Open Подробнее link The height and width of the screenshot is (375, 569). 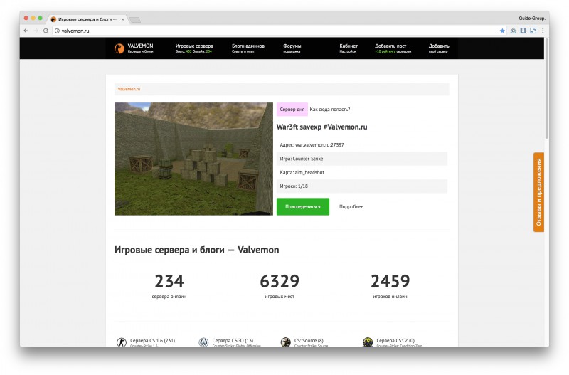(x=351, y=206)
